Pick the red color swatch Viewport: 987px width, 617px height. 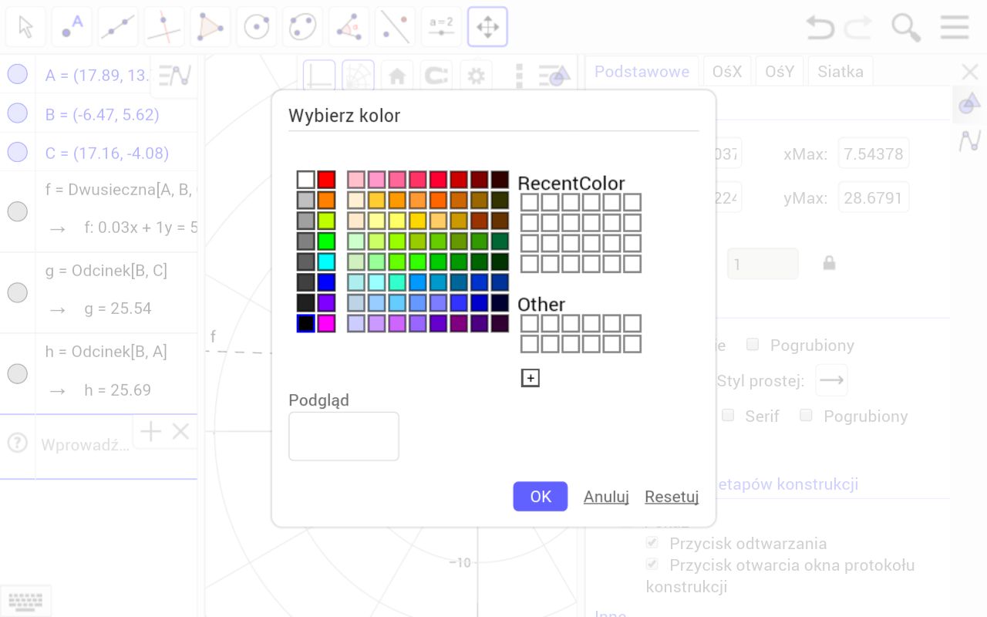[327, 180]
